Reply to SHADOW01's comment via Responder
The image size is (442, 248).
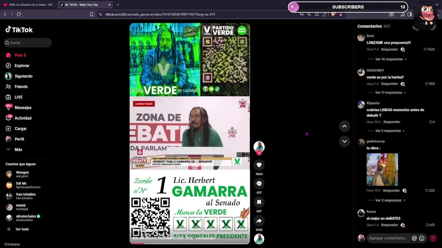[390, 84]
